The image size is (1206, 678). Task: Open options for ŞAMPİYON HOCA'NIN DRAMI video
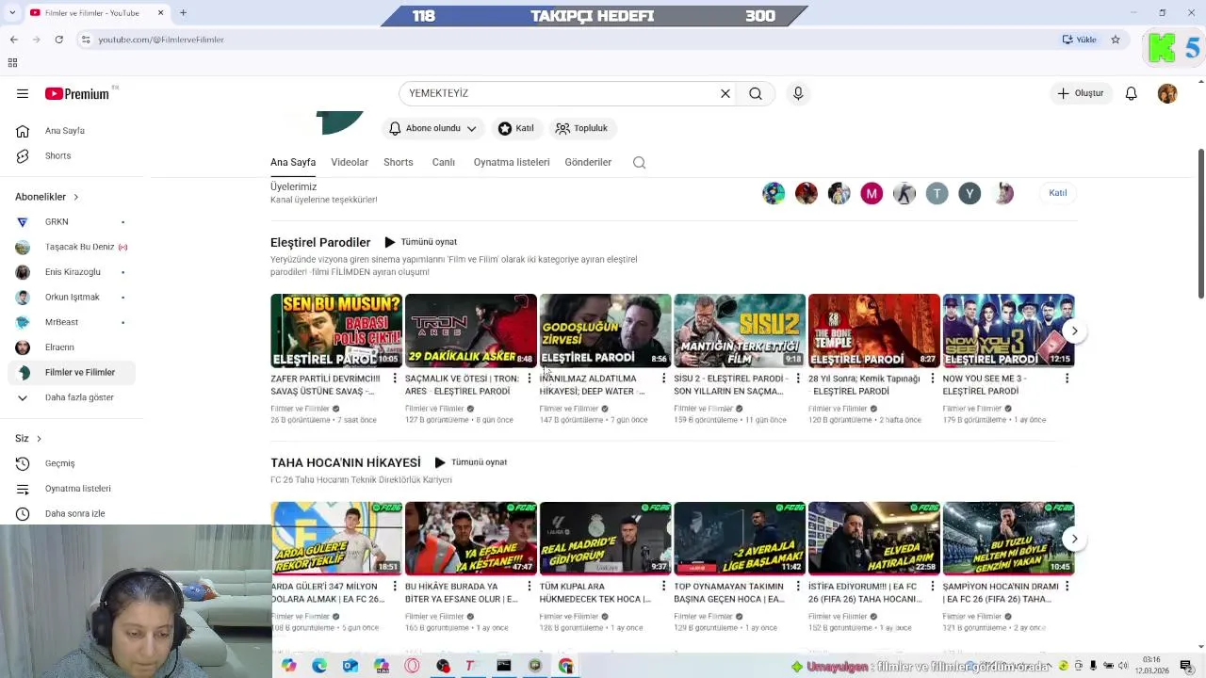click(1067, 587)
